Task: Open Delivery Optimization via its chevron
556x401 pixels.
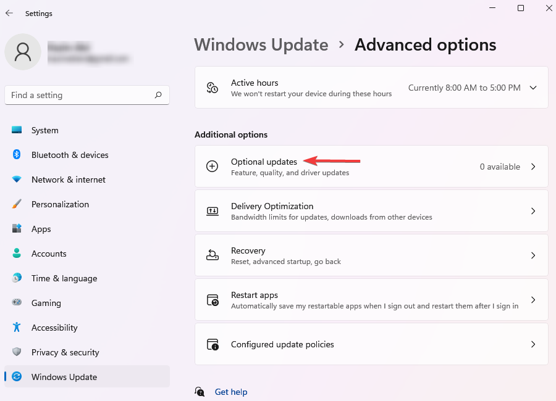Action: [533, 211]
